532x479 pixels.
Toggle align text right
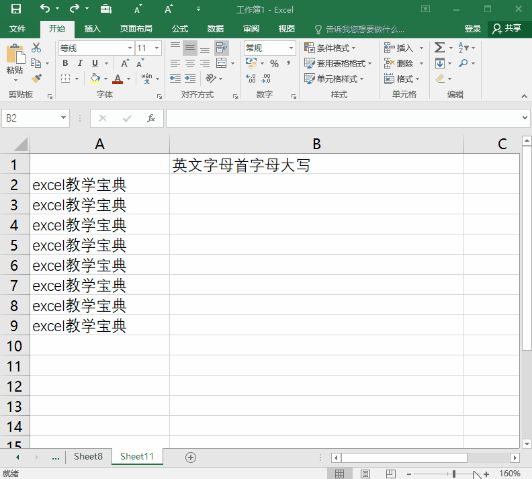point(205,63)
